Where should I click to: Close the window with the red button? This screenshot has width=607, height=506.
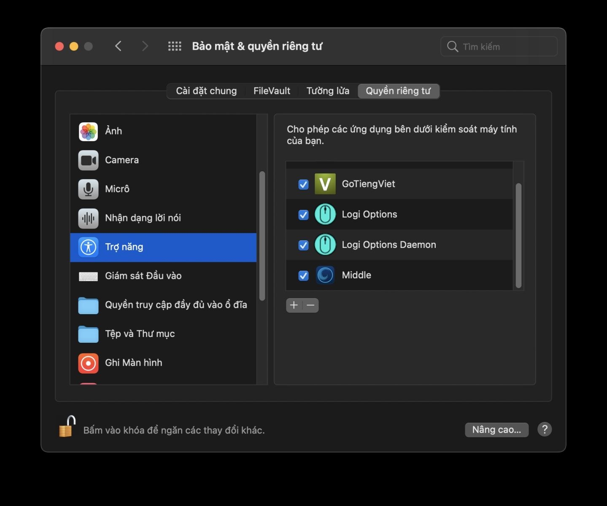tap(59, 46)
